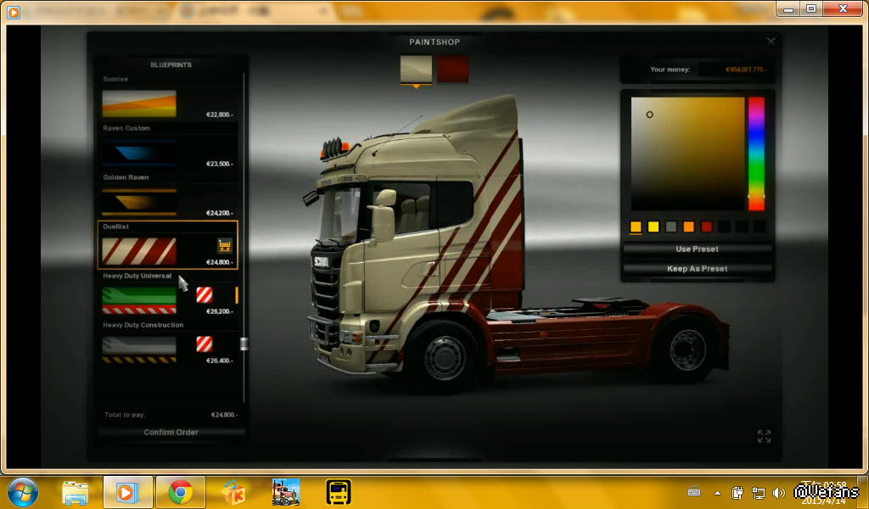Pick the grey preset swatch
This screenshot has height=509, width=869.
point(671,227)
